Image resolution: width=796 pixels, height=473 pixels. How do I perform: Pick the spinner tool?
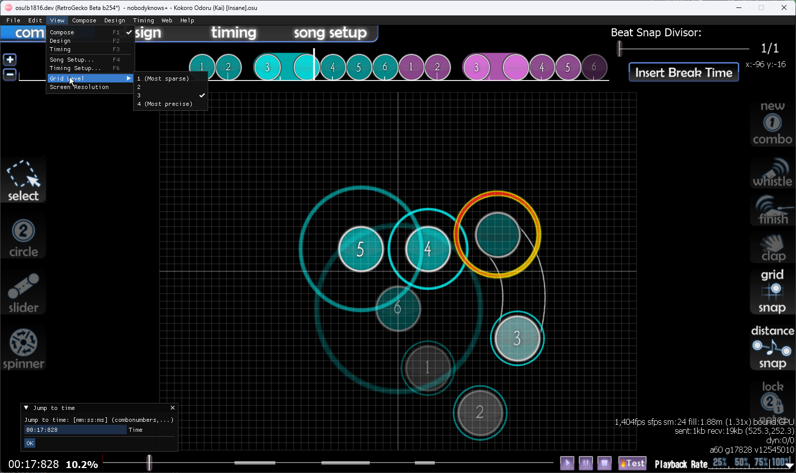[23, 349]
